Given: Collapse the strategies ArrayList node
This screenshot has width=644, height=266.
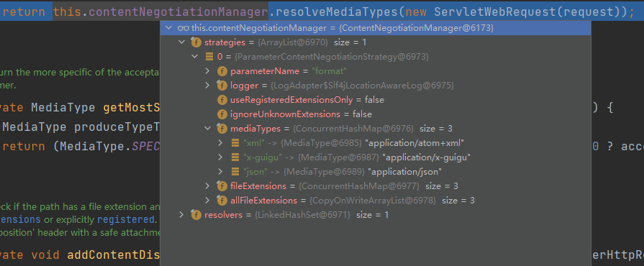Looking at the screenshot, I should (x=181, y=42).
